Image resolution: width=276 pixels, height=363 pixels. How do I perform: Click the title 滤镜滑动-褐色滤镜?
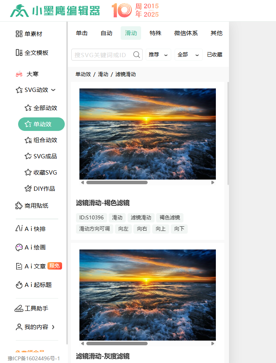tap(103, 203)
